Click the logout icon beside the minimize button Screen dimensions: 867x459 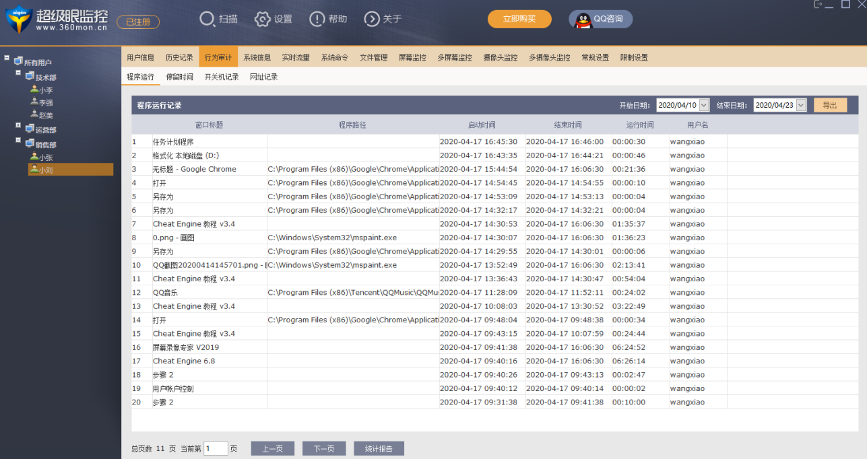click(x=818, y=5)
